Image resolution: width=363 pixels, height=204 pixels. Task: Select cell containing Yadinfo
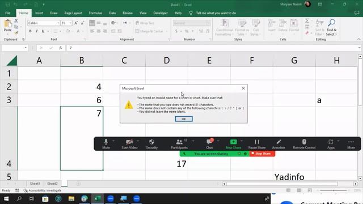294,176
